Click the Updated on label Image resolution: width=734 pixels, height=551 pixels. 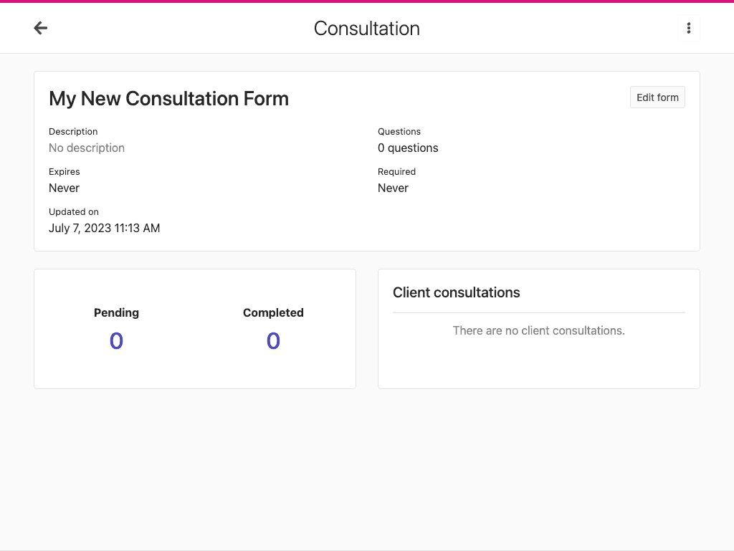point(74,212)
